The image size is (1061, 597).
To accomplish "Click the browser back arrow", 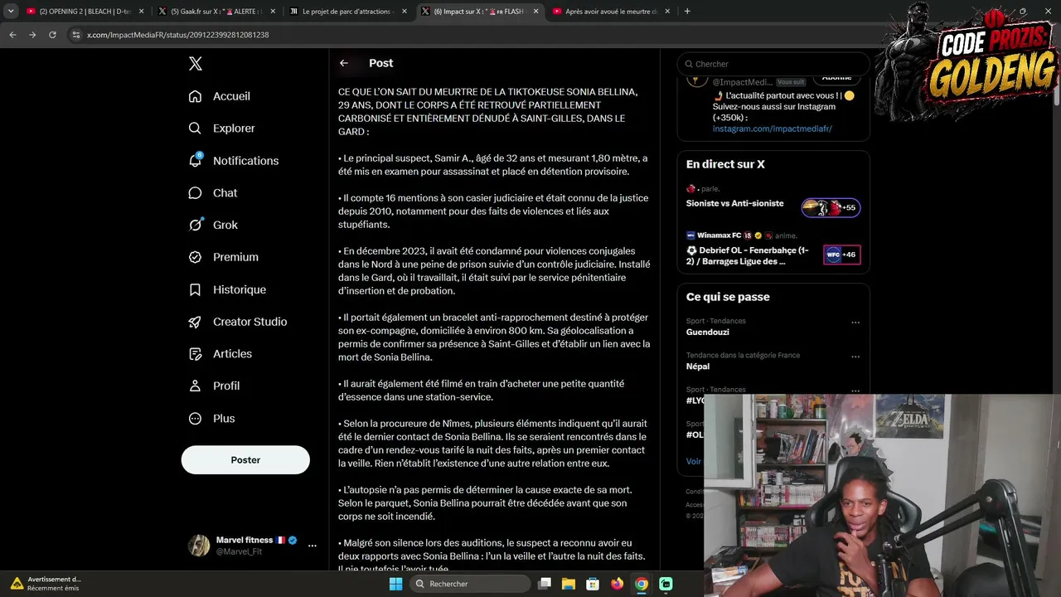I will [12, 35].
